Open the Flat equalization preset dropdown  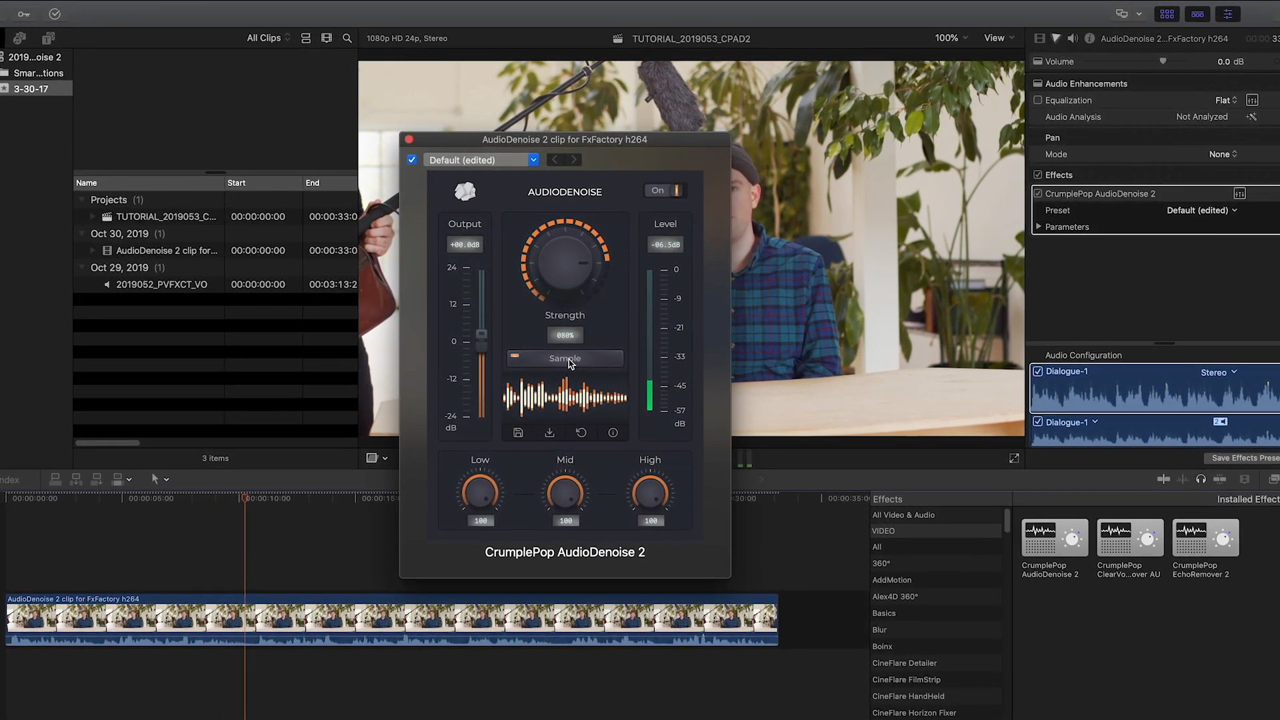[x=1226, y=100]
